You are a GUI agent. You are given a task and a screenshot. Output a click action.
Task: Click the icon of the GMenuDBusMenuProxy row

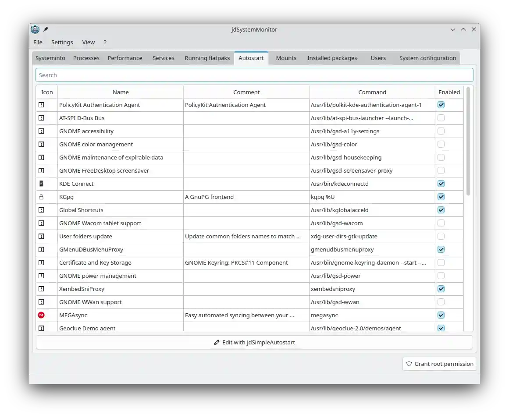[41, 249]
